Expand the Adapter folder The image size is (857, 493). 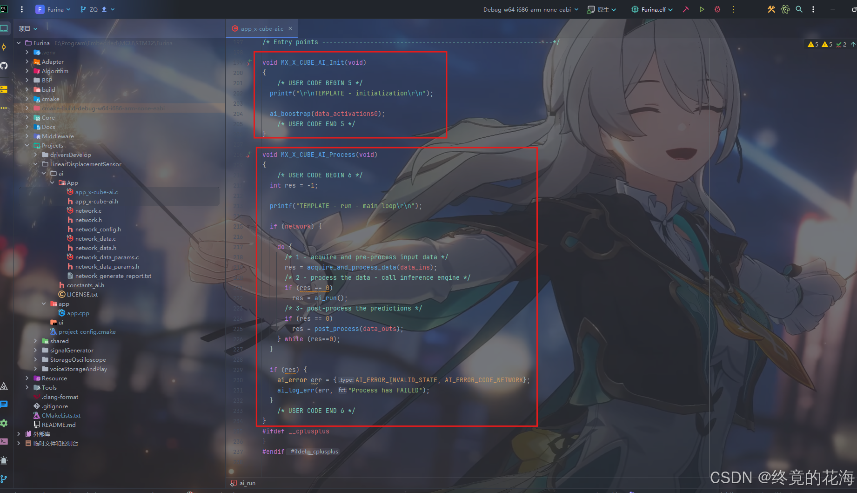[x=27, y=61]
